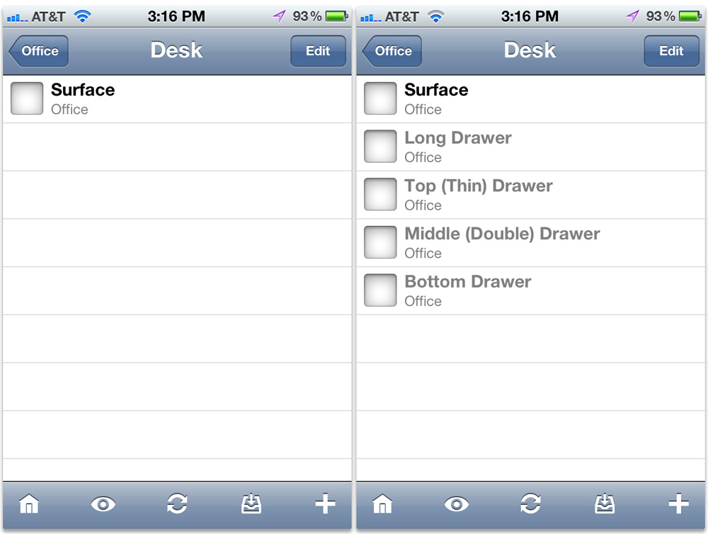Tap the plus add icon on the left screen
The width and height of the screenshot is (708, 534).
click(x=325, y=504)
